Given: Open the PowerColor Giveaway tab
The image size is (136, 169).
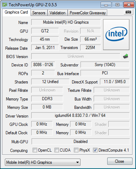Looking at the screenshot, I should (x=88, y=13).
